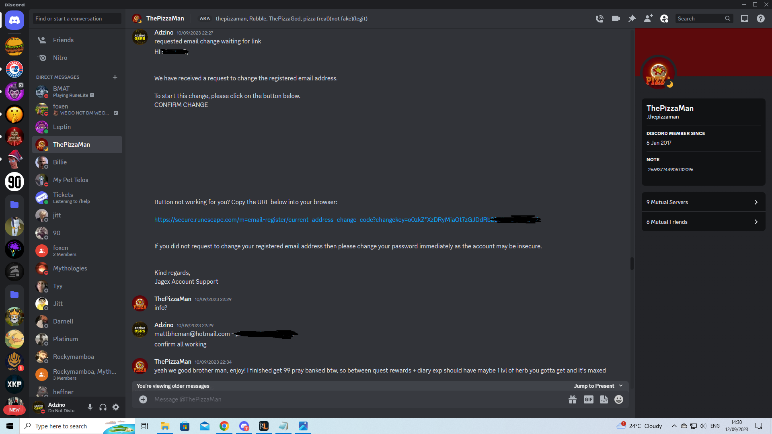Start a video call
772x434 pixels.
tap(616, 18)
